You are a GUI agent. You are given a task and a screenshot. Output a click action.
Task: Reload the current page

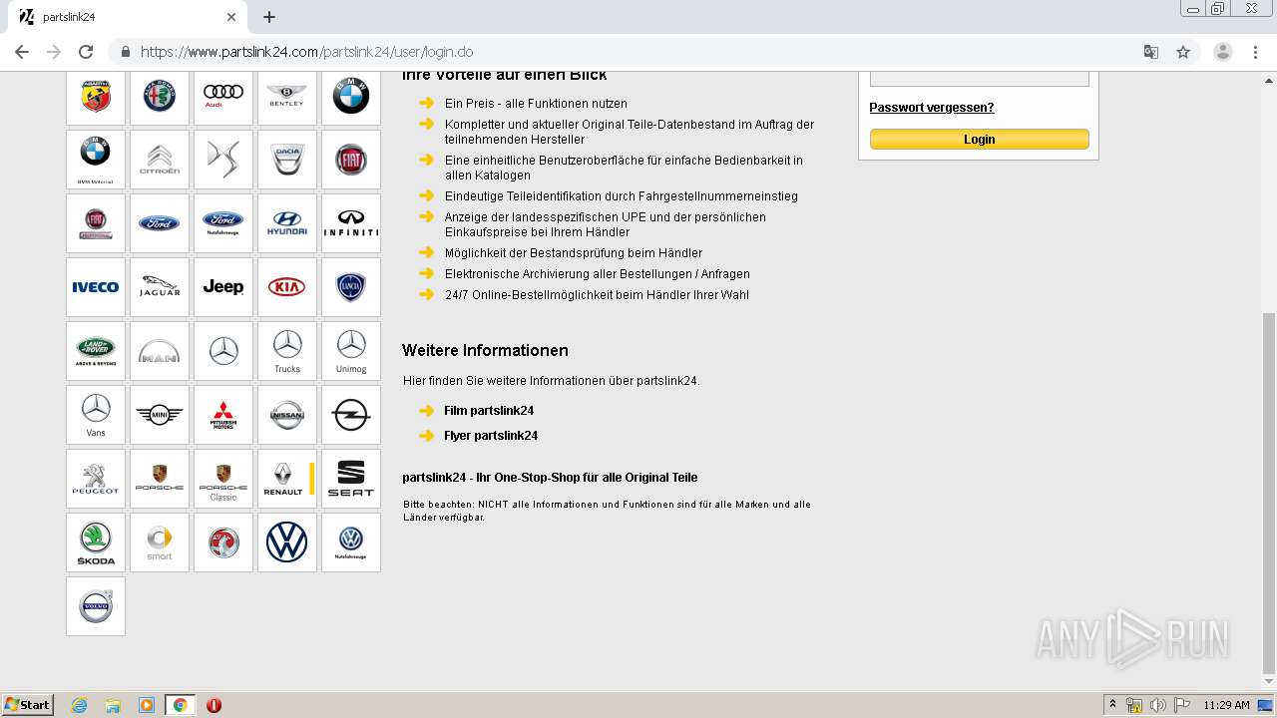tap(86, 52)
